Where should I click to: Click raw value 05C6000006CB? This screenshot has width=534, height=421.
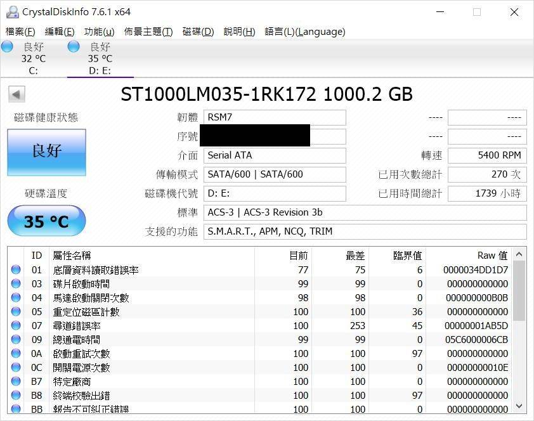point(476,340)
